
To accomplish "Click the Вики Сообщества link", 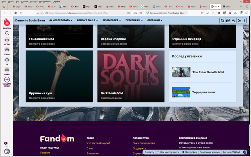I will click(x=144, y=143).
